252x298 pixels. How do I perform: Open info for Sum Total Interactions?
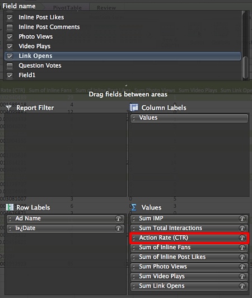[242, 228]
